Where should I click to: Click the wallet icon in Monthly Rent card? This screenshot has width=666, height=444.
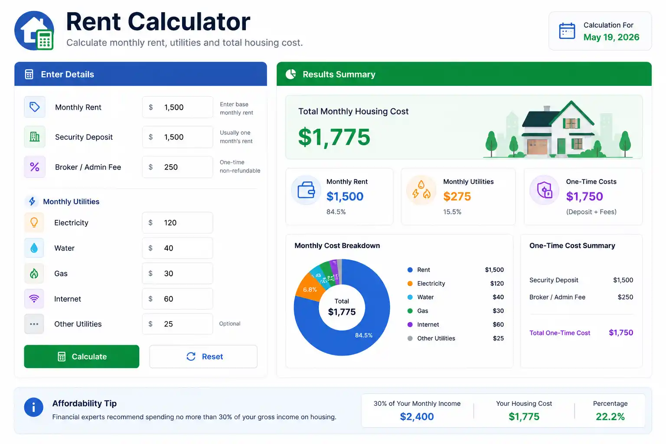coord(306,190)
